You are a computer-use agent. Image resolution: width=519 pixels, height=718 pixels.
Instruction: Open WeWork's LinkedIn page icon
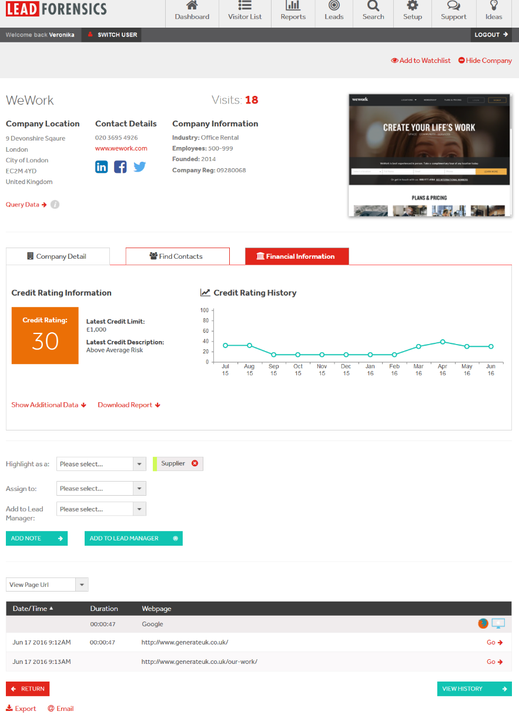(x=102, y=166)
